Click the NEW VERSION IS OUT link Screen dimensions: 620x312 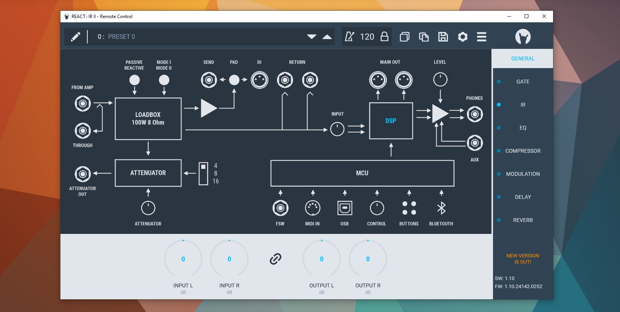pos(523,259)
